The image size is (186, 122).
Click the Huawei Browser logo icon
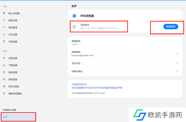pyautogui.click(x=74, y=16)
